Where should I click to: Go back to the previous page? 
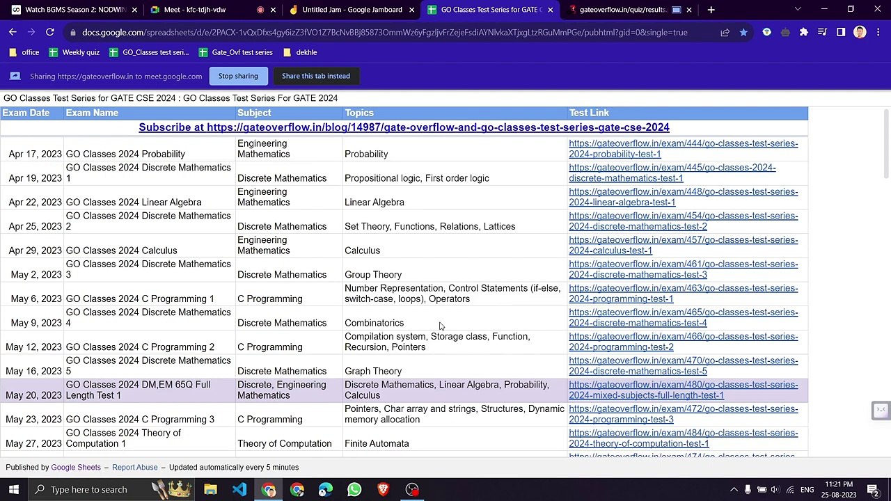(x=13, y=32)
